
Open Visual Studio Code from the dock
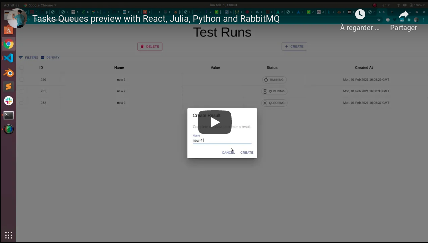click(x=8, y=58)
